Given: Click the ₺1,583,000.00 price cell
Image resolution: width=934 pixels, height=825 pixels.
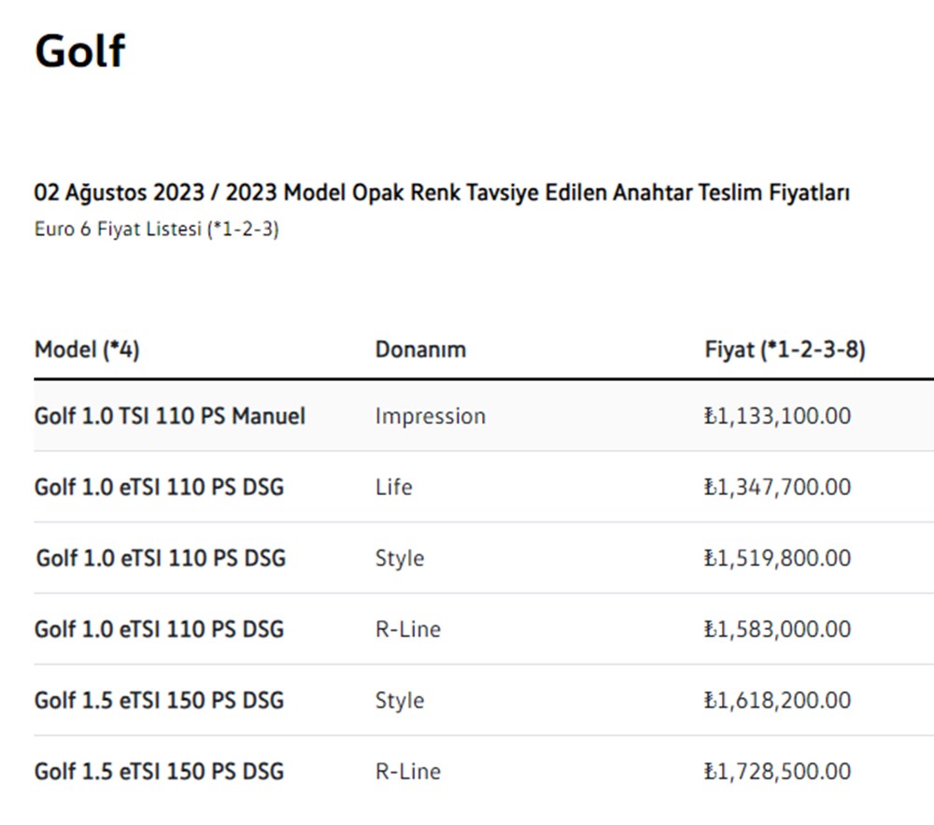Looking at the screenshot, I should click(x=777, y=629).
